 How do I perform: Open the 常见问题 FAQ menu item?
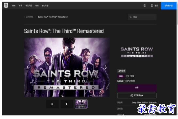(x=28, y=6)
